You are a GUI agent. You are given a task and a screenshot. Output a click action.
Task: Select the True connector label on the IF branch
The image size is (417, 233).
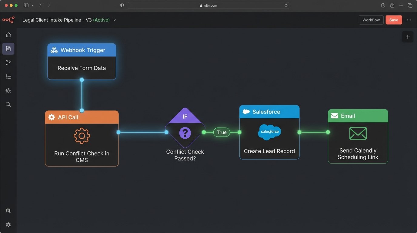point(222,132)
